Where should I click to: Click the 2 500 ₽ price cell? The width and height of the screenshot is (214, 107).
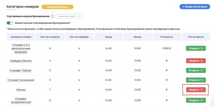167,48
